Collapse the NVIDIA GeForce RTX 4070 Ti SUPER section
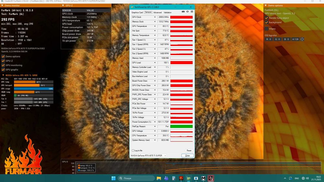The image size is (324, 182). coord(3,75)
